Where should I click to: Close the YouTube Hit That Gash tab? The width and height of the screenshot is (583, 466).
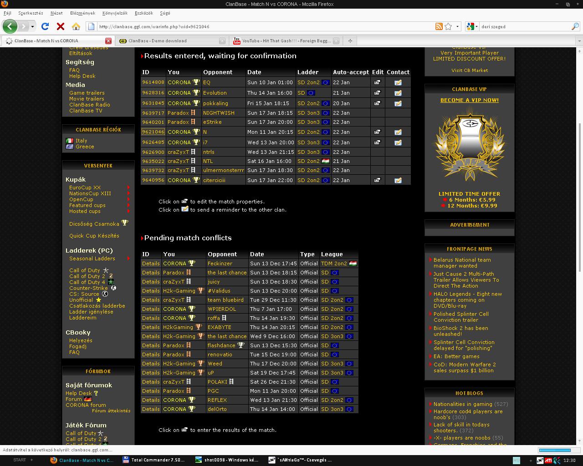pyautogui.click(x=336, y=41)
